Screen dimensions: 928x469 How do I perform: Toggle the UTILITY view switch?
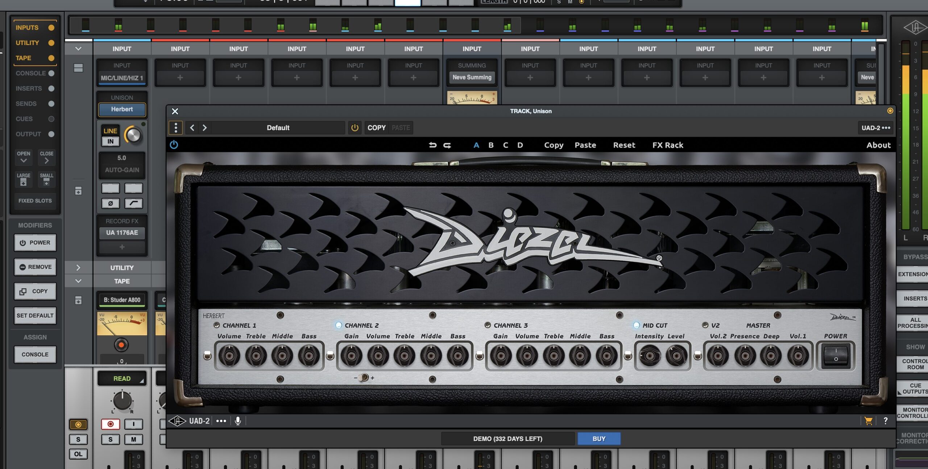tap(51, 43)
